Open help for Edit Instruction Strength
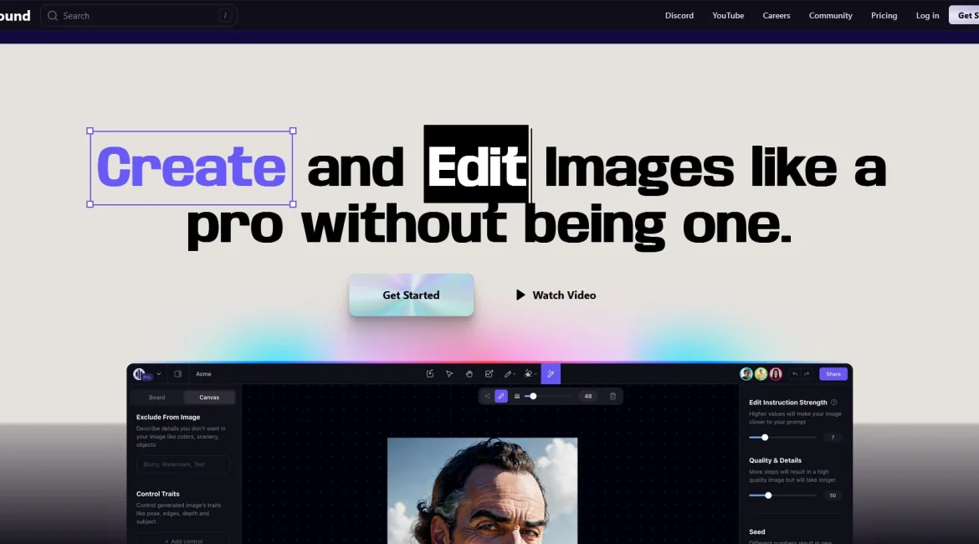The height and width of the screenshot is (544, 979). [x=834, y=403]
